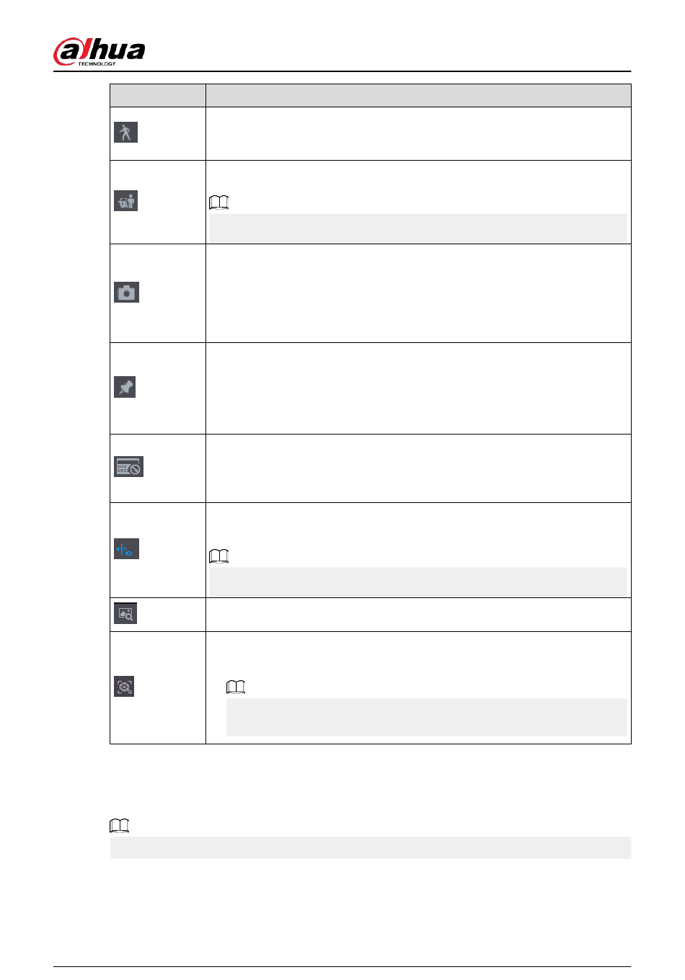
Task: Click the camera snapshot icon
Action: point(126,292)
